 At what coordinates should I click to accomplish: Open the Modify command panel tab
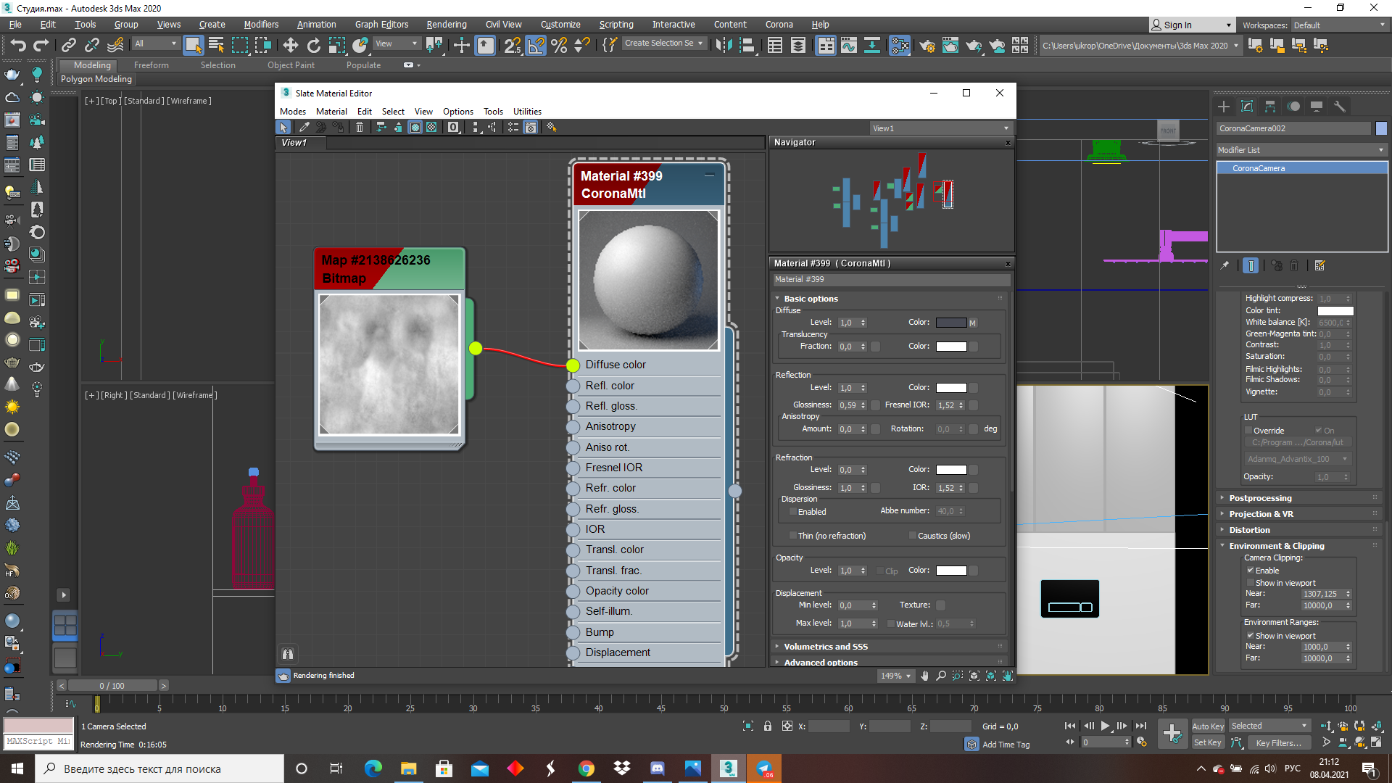[1247, 107]
